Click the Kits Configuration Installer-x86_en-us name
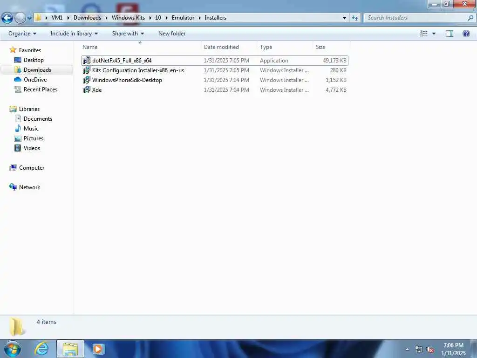The image size is (477, 358). click(x=138, y=70)
